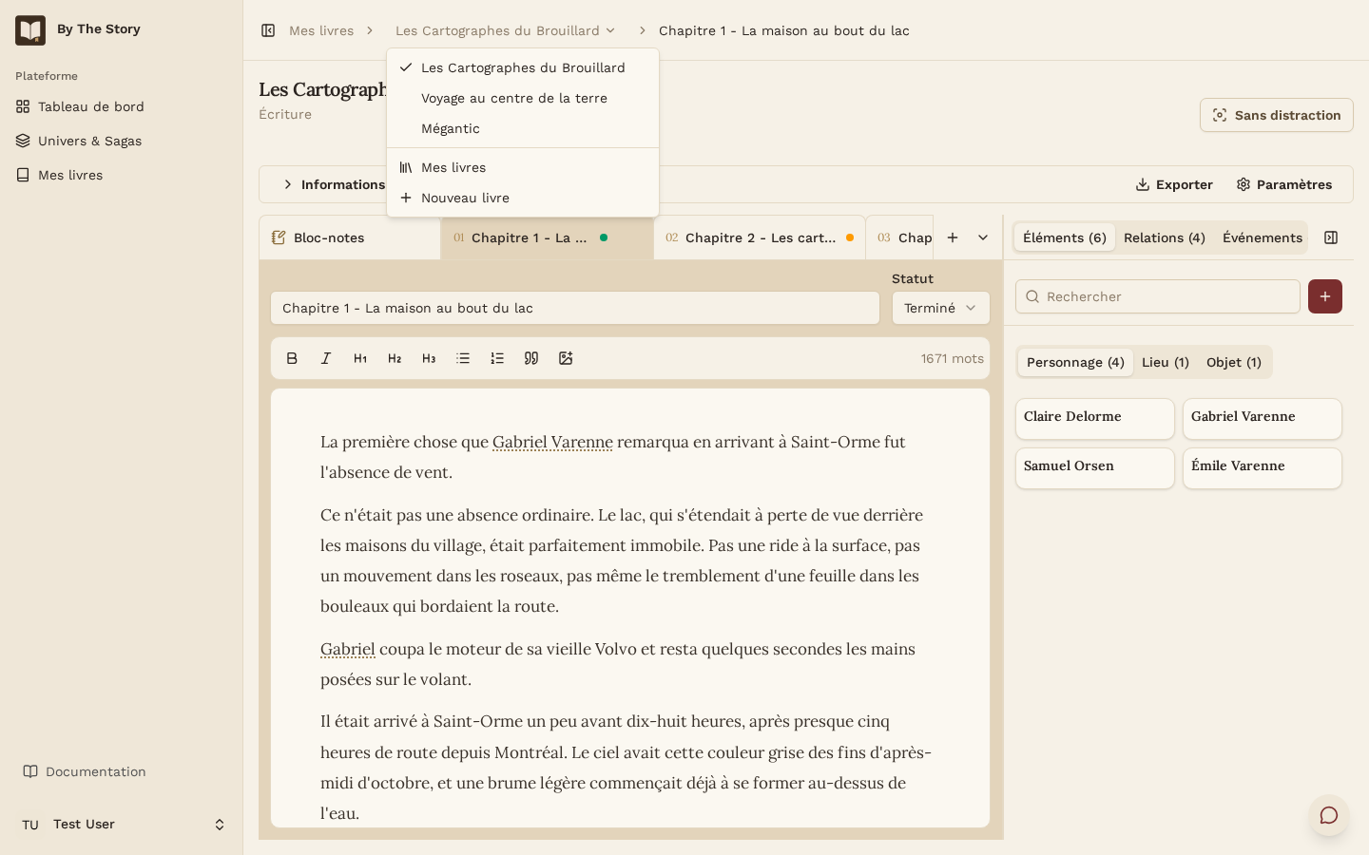This screenshot has height=855, width=1369.
Task: Expand the Informations section
Action: [x=333, y=184]
